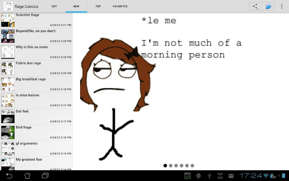Switch to the HOT tab
Image resolution: width=289 pixels, height=181 pixels.
54,6
